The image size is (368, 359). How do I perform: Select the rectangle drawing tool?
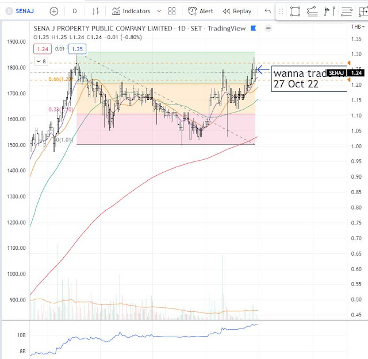pos(295,11)
